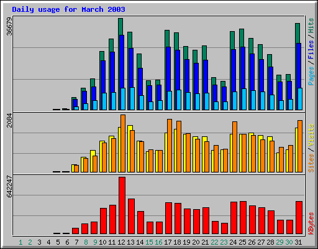This screenshot has width=318, height=249.
Task: Click the KBytes legend label
Action: pos(311,223)
